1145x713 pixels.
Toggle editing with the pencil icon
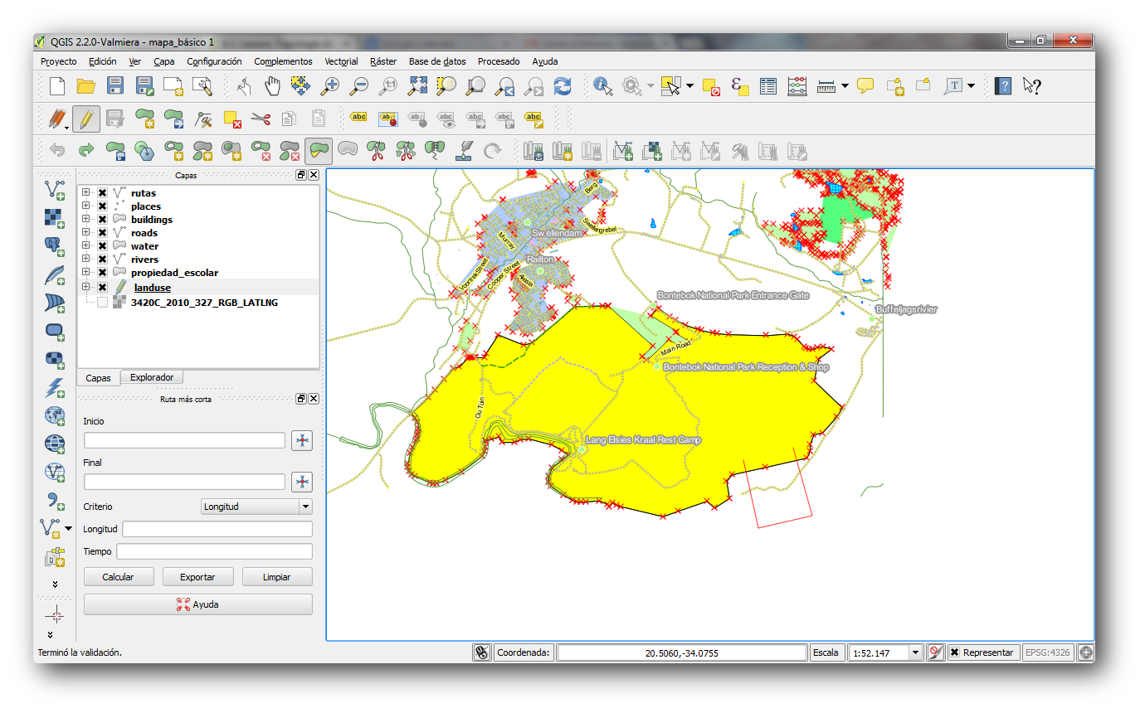[x=85, y=119]
